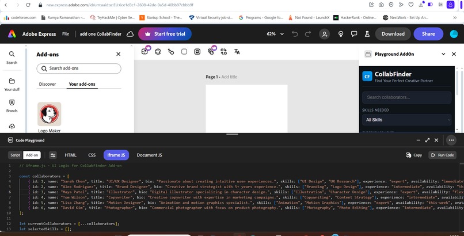Open the color palette theme icon
Viewport: 464px width, 236px height.
pos(158,52)
